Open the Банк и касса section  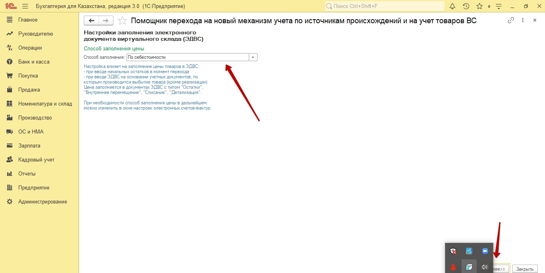[34, 62]
